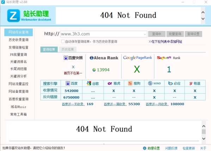Click the Yahoo 雅虎 icon in table header
This screenshot has height=151, width=211.
click(x=110, y=84)
